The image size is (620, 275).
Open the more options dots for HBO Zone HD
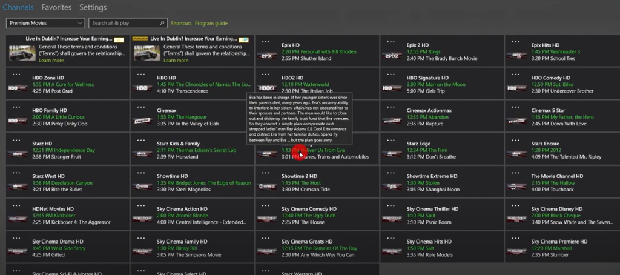click(16, 75)
